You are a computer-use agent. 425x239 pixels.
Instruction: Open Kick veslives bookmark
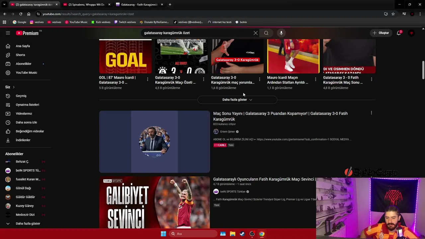[x=101, y=22]
